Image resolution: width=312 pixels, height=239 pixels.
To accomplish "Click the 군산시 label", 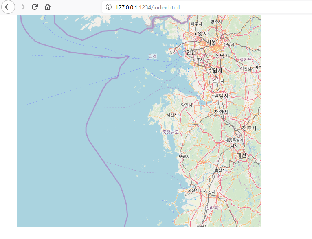I will click(x=193, y=190).
